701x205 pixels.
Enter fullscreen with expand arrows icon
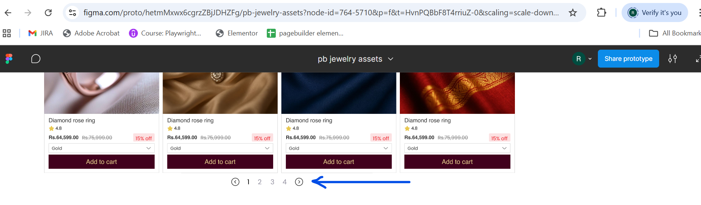click(698, 59)
